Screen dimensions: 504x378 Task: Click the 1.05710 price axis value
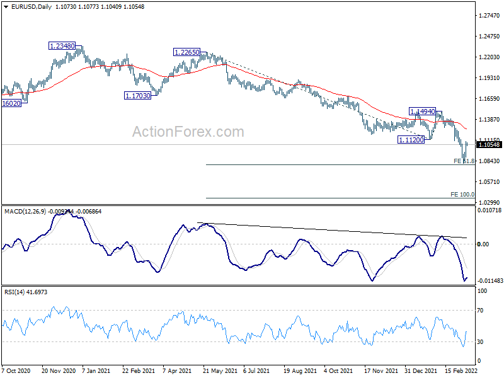(x=490, y=182)
